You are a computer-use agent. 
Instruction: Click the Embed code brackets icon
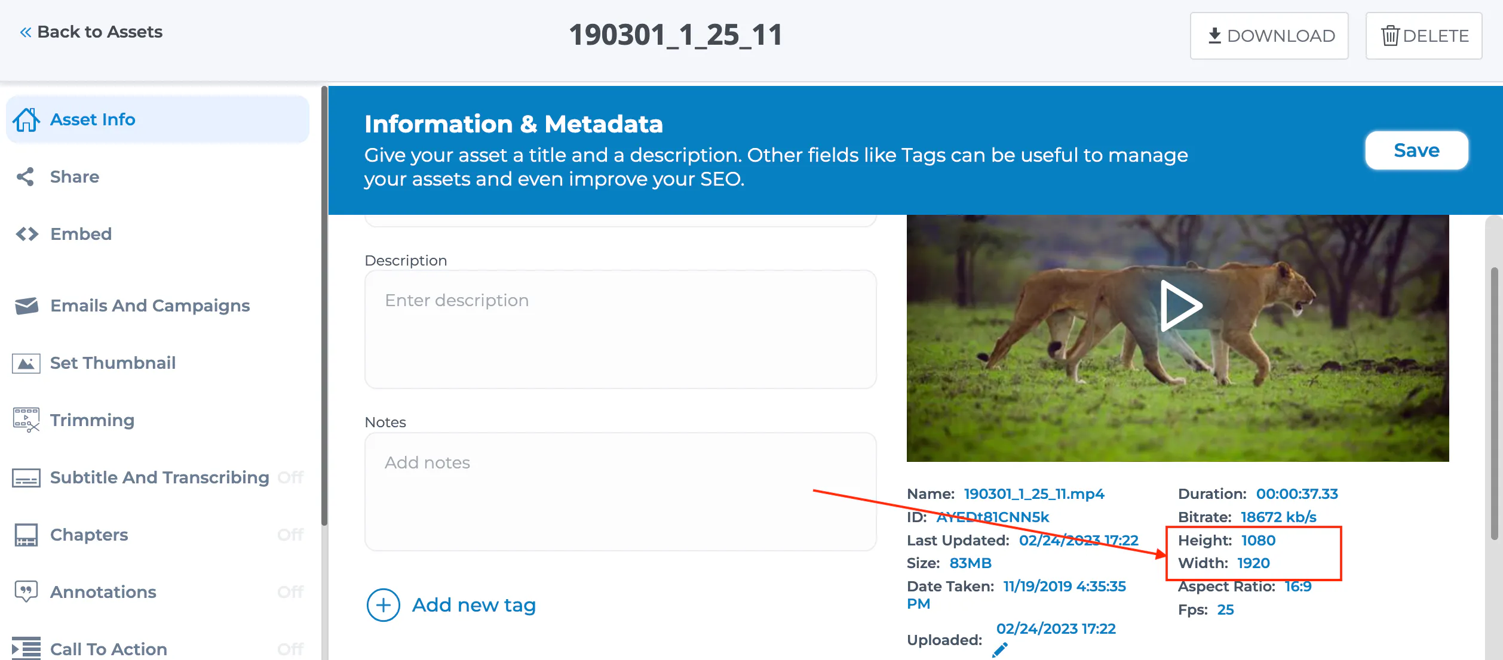tap(27, 234)
